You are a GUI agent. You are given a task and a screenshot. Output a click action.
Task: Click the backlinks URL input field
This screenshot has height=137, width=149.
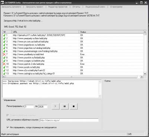point(69,120)
